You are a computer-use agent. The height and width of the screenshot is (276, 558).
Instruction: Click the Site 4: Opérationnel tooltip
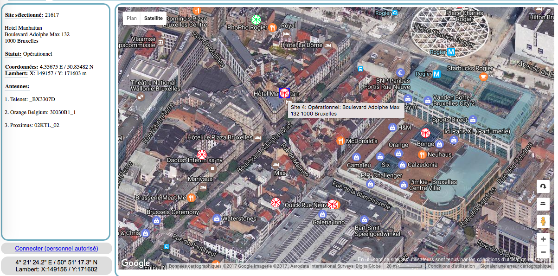click(346, 110)
